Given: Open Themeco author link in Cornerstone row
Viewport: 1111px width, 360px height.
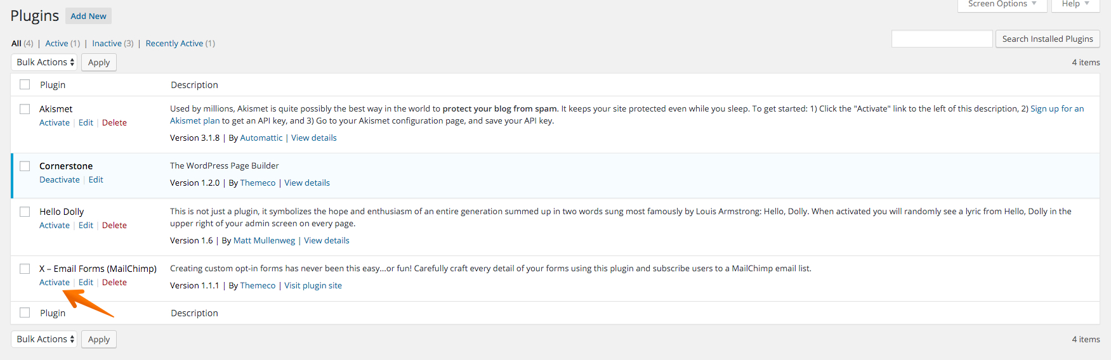Looking at the screenshot, I should coord(258,183).
